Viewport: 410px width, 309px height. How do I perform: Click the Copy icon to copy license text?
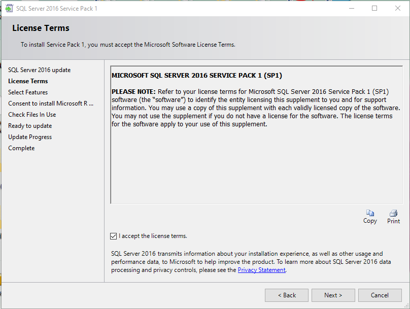click(370, 217)
